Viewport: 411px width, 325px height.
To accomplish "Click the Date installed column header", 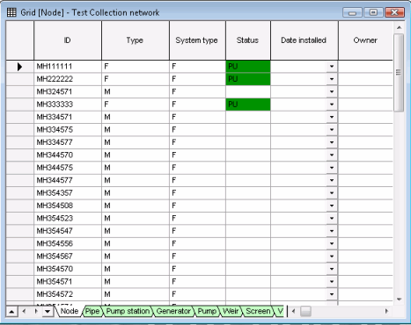I will click(x=305, y=40).
